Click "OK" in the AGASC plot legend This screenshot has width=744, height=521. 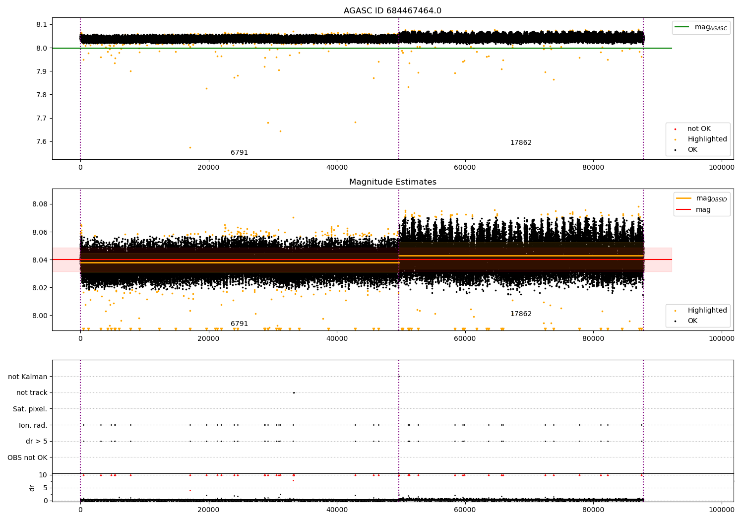[692, 150]
